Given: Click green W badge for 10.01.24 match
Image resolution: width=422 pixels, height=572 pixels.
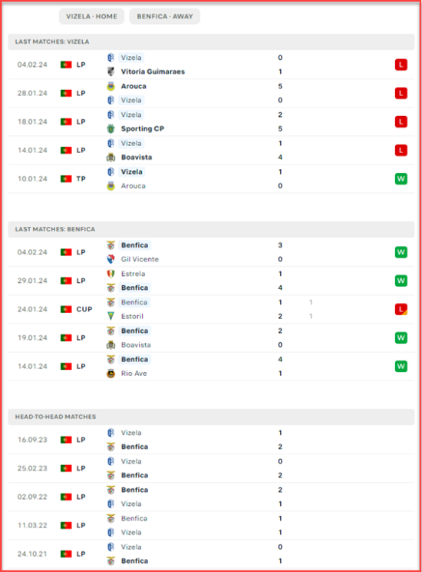Looking at the screenshot, I should [x=401, y=178].
